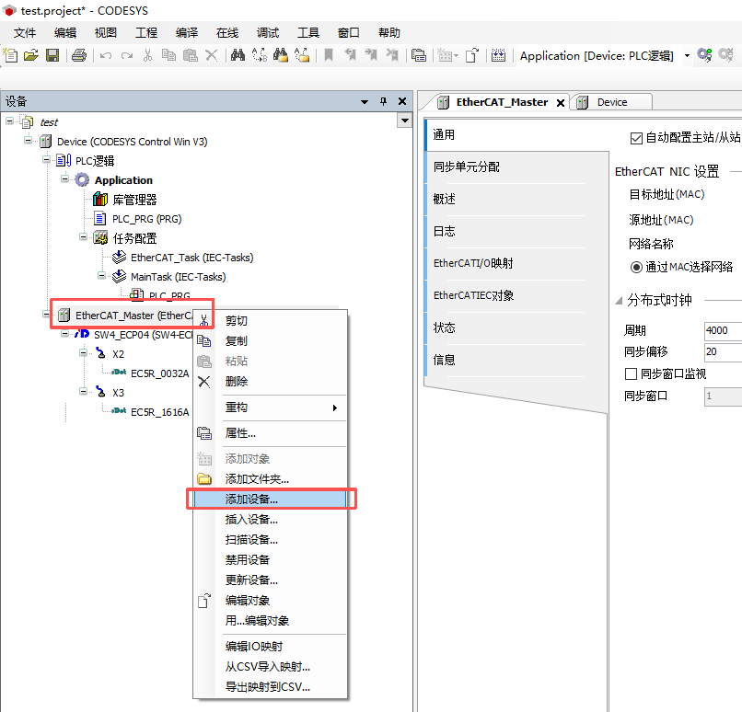Click the Print toolbar icon
This screenshot has width=742, height=712.
(79, 55)
